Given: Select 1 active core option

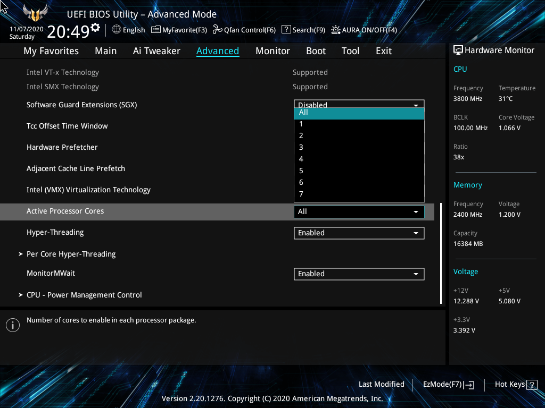Looking at the screenshot, I should pyautogui.click(x=359, y=124).
